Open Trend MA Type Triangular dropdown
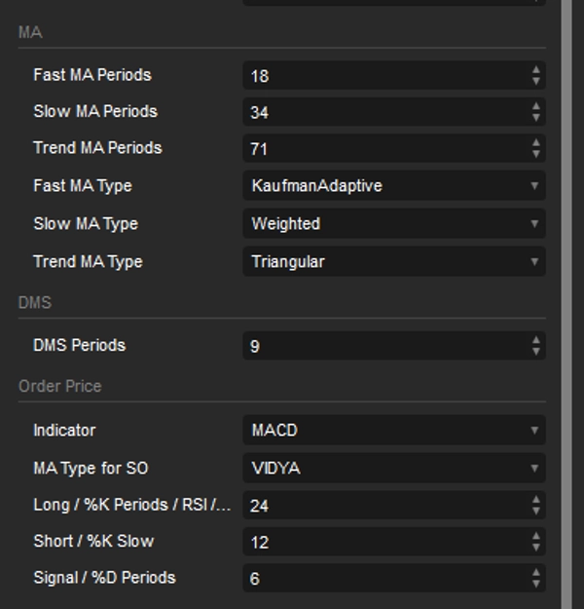The width and height of the screenshot is (584, 609). [x=393, y=262]
